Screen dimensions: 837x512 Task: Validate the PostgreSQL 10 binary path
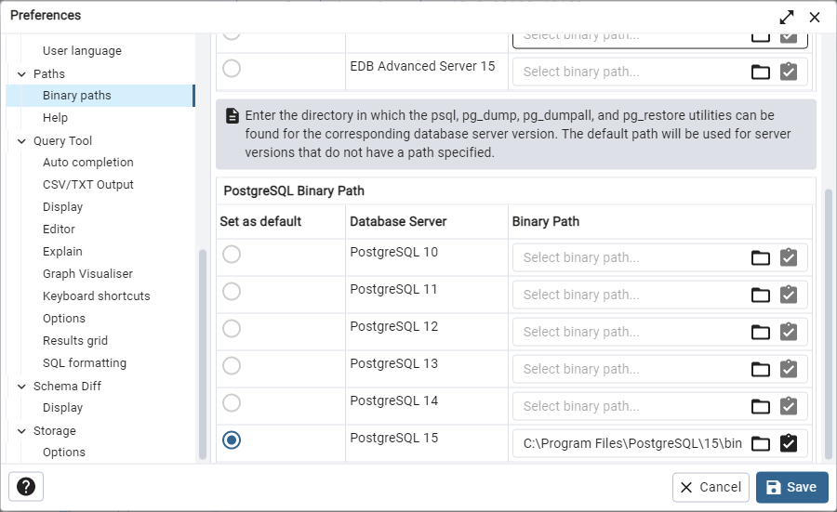tap(789, 257)
